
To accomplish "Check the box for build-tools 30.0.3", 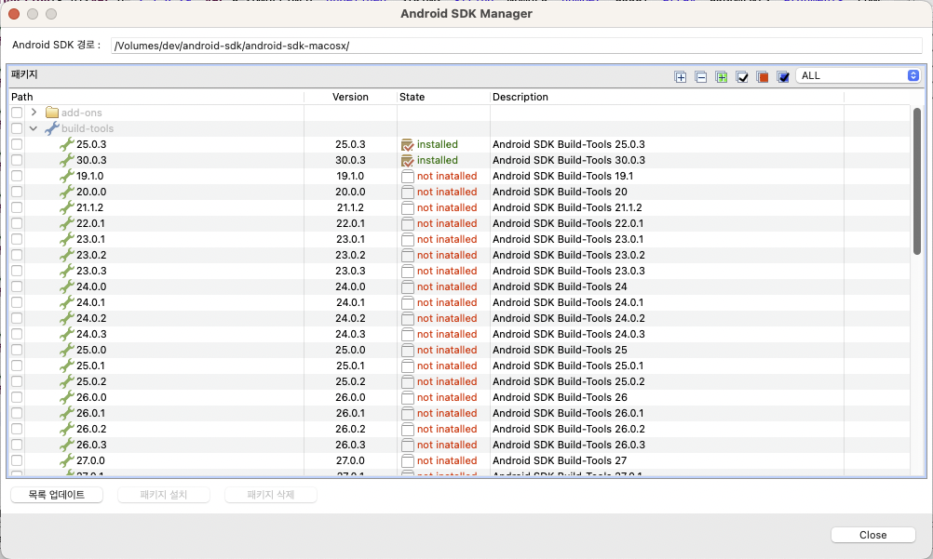I will [17, 160].
